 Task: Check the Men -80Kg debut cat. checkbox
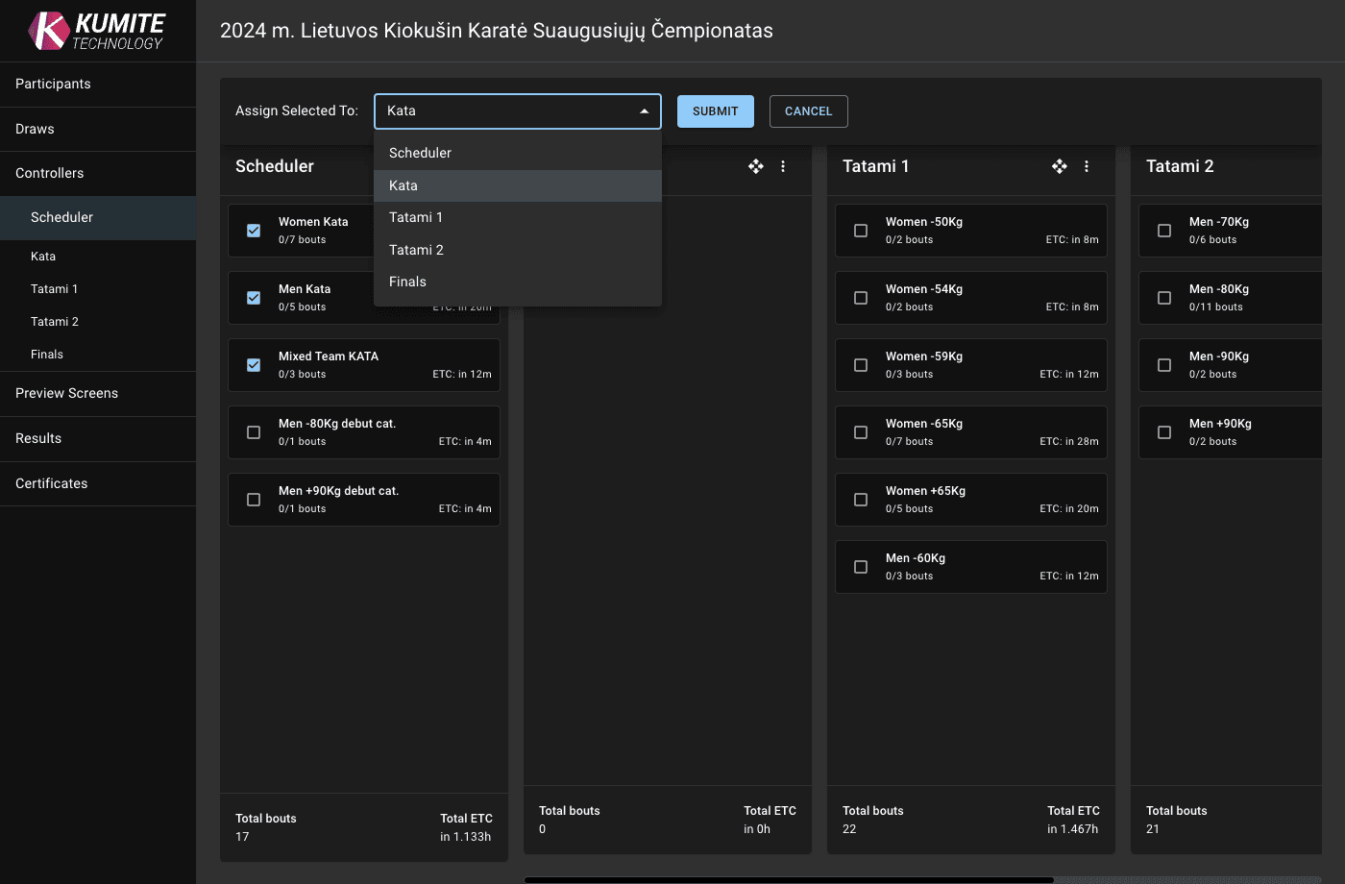pos(254,432)
